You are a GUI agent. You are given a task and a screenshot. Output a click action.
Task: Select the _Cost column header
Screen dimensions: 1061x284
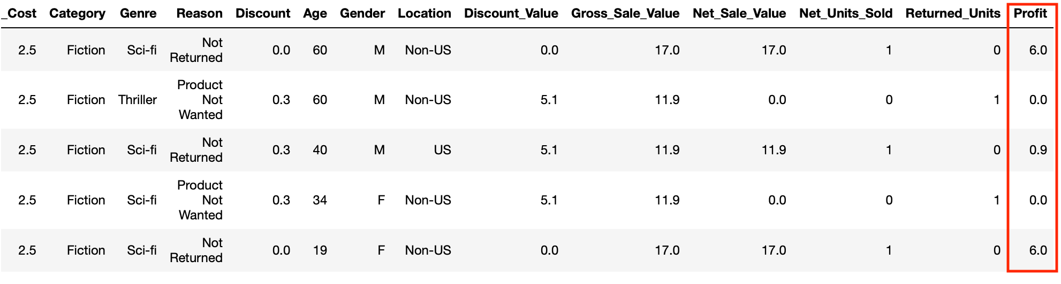point(19,13)
